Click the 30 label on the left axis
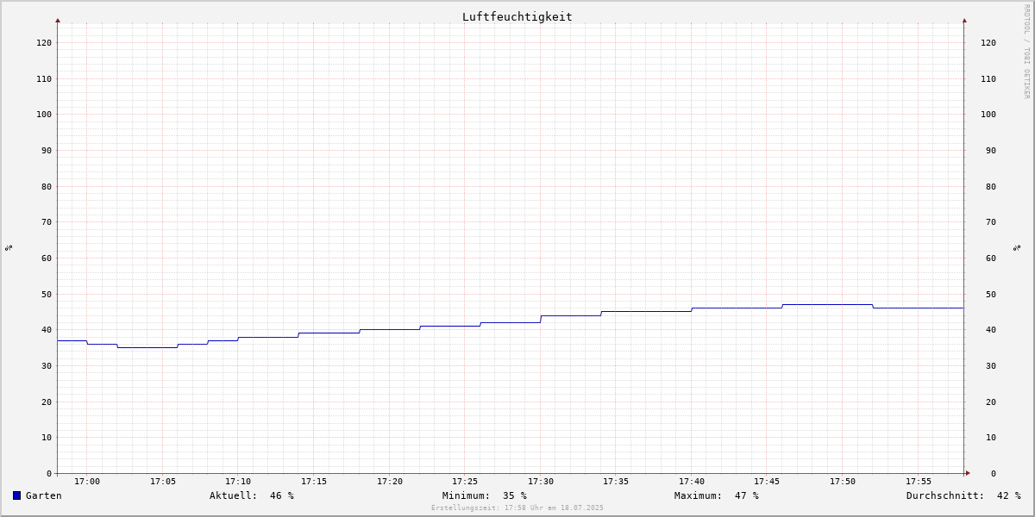 coord(47,365)
